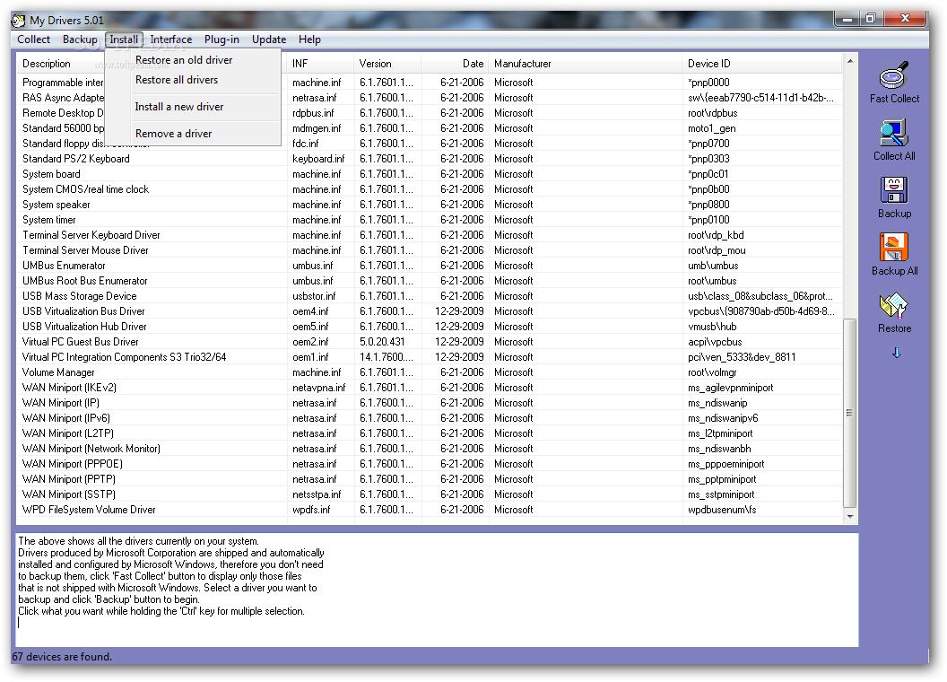
Task: Select the WAN Miniport (IP) row
Action: 430,403
